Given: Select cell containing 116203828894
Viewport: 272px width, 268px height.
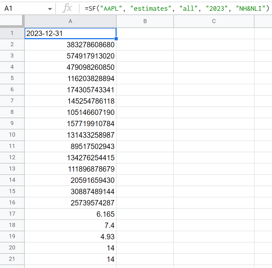Looking at the screenshot, I should (x=70, y=78).
